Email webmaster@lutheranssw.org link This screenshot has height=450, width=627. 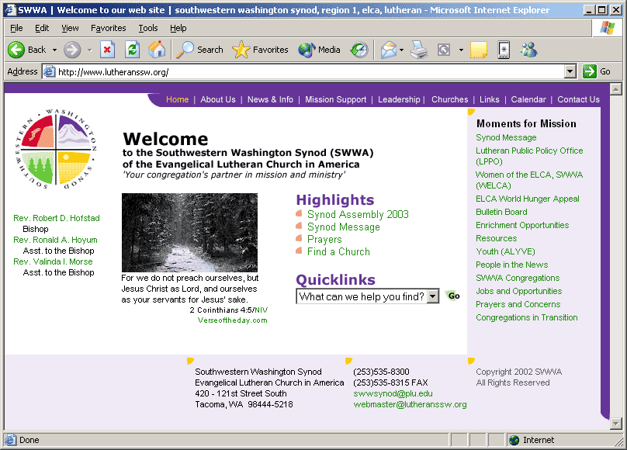pos(410,404)
